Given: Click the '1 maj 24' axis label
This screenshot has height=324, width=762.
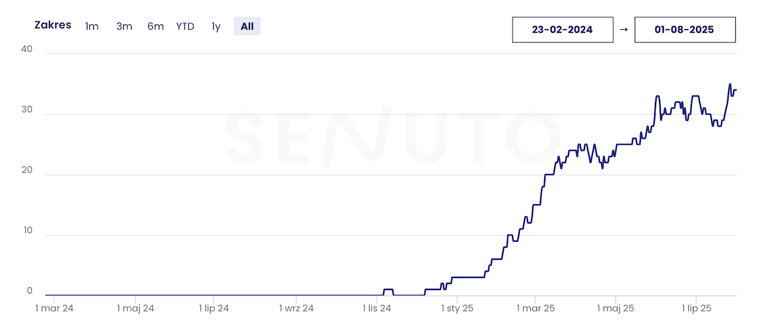Looking at the screenshot, I should pos(135,309).
